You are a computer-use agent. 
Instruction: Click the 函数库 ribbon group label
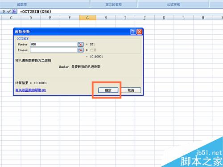point(22,4)
